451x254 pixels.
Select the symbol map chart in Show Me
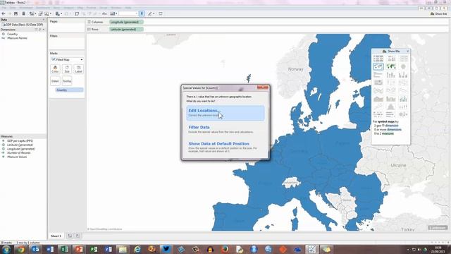pyautogui.click(x=378, y=66)
